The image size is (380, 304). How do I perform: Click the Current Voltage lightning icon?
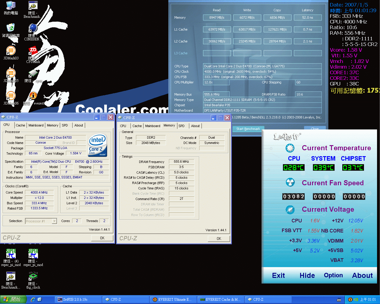[290, 209]
